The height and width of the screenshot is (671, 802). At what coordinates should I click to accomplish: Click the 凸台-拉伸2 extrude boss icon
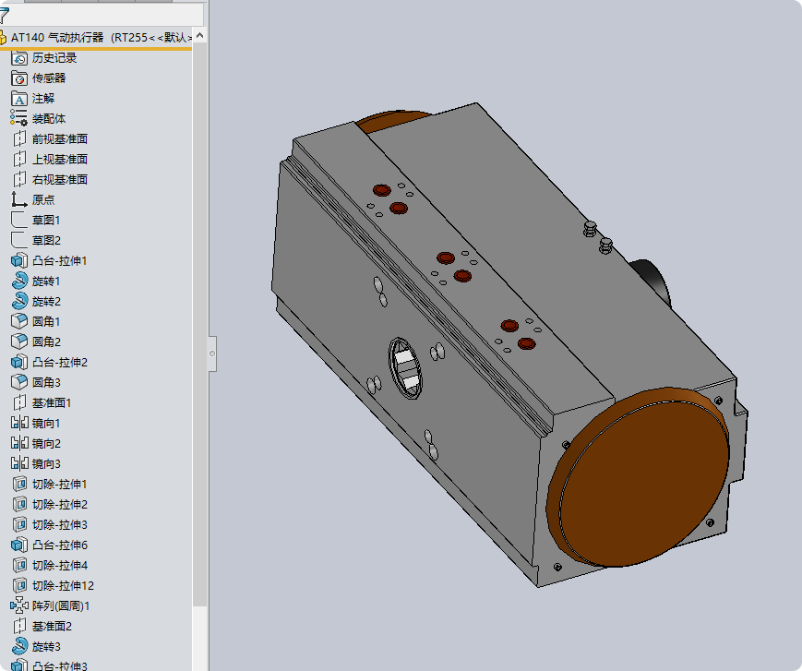point(19,362)
